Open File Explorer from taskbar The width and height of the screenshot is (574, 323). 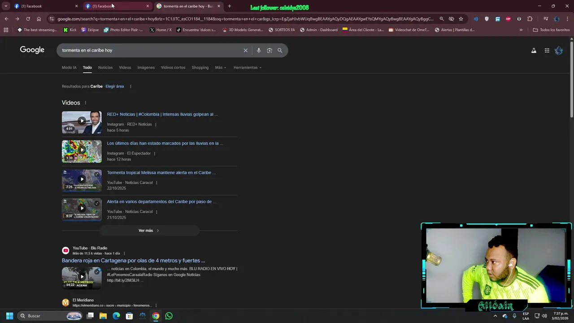[x=103, y=316]
